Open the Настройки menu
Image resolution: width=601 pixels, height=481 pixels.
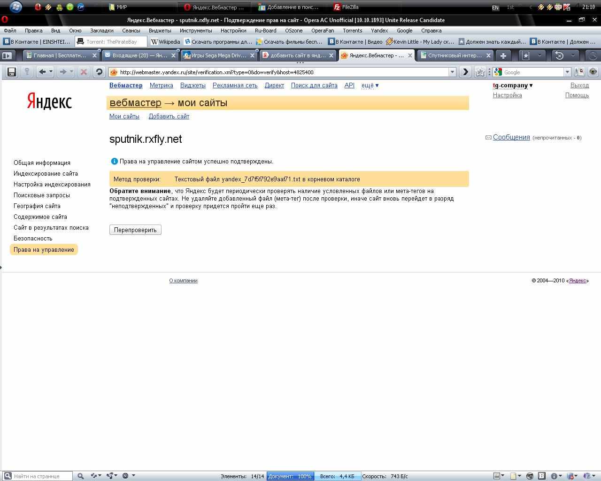click(233, 31)
